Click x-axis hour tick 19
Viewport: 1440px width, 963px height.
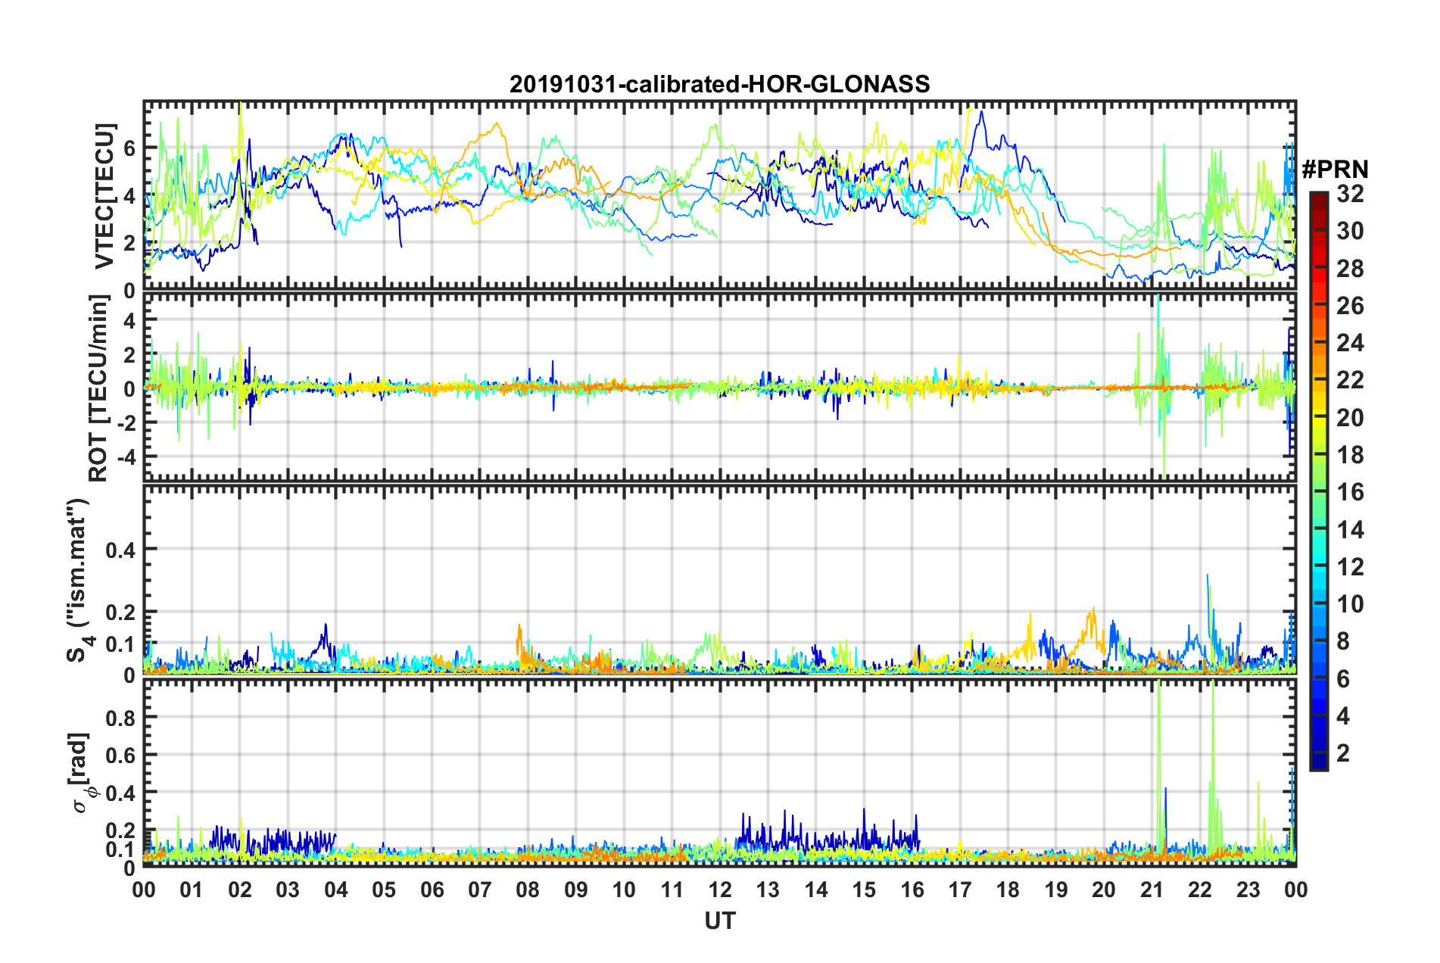tap(1056, 890)
